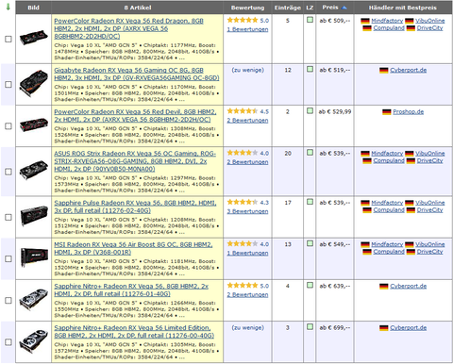Screen dimensions: 453x364
Task: Open the Sapphire Pulse Radeon RX Vega 56 link
Action: (x=135, y=207)
